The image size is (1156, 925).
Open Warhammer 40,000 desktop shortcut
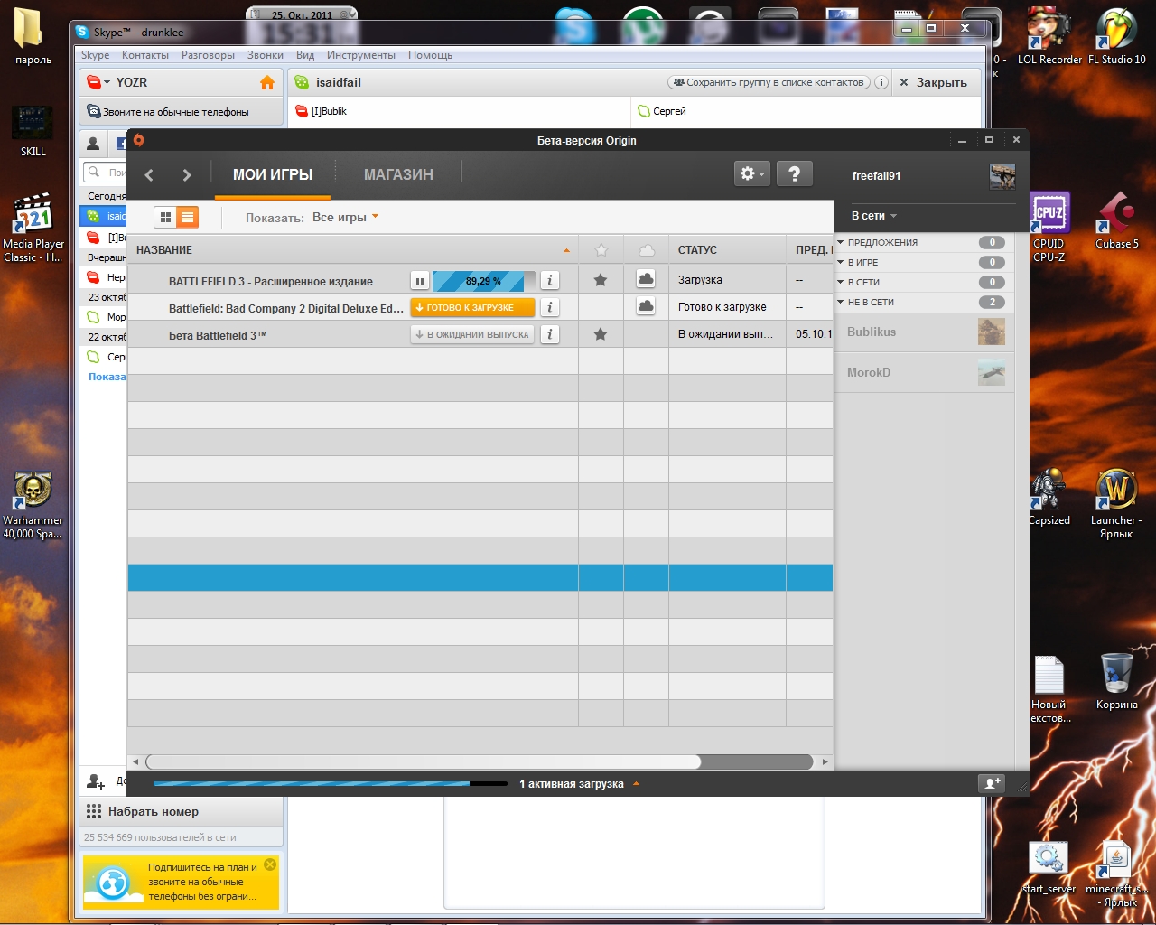33,505
